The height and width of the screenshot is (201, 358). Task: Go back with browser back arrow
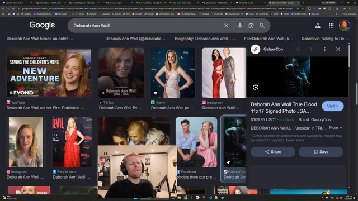click(3, 9)
